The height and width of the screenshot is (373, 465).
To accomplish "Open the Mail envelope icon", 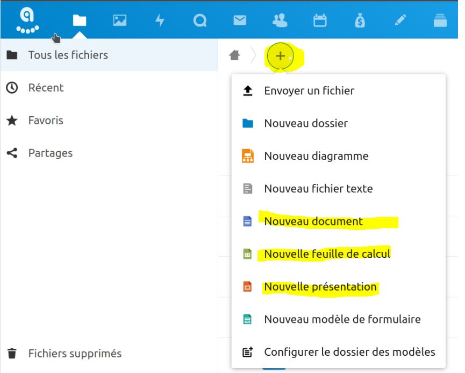I will point(240,21).
